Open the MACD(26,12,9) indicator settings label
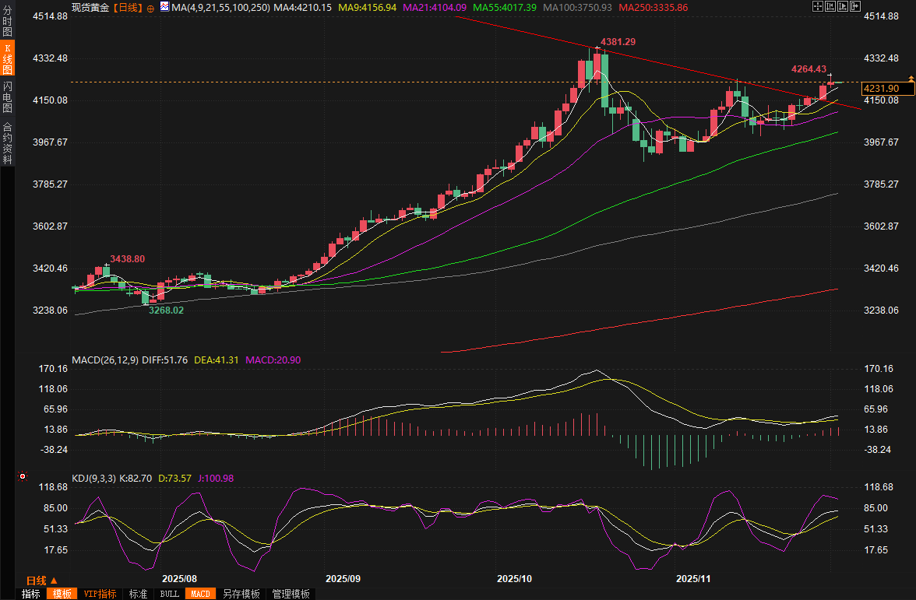Viewport: 916px width, 600px height. 105,360
